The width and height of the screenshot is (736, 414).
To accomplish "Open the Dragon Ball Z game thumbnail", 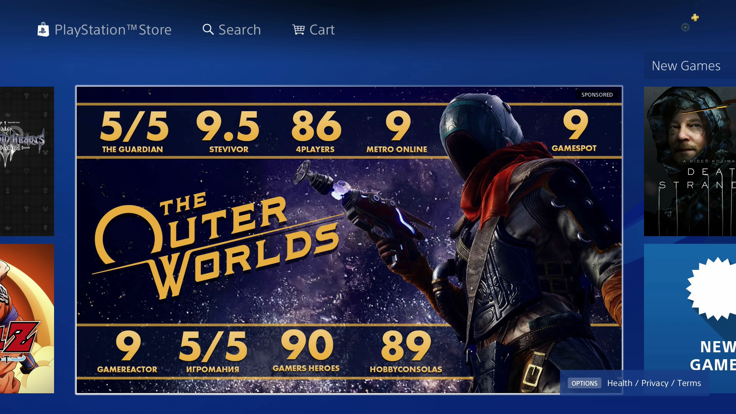I will 27,318.
